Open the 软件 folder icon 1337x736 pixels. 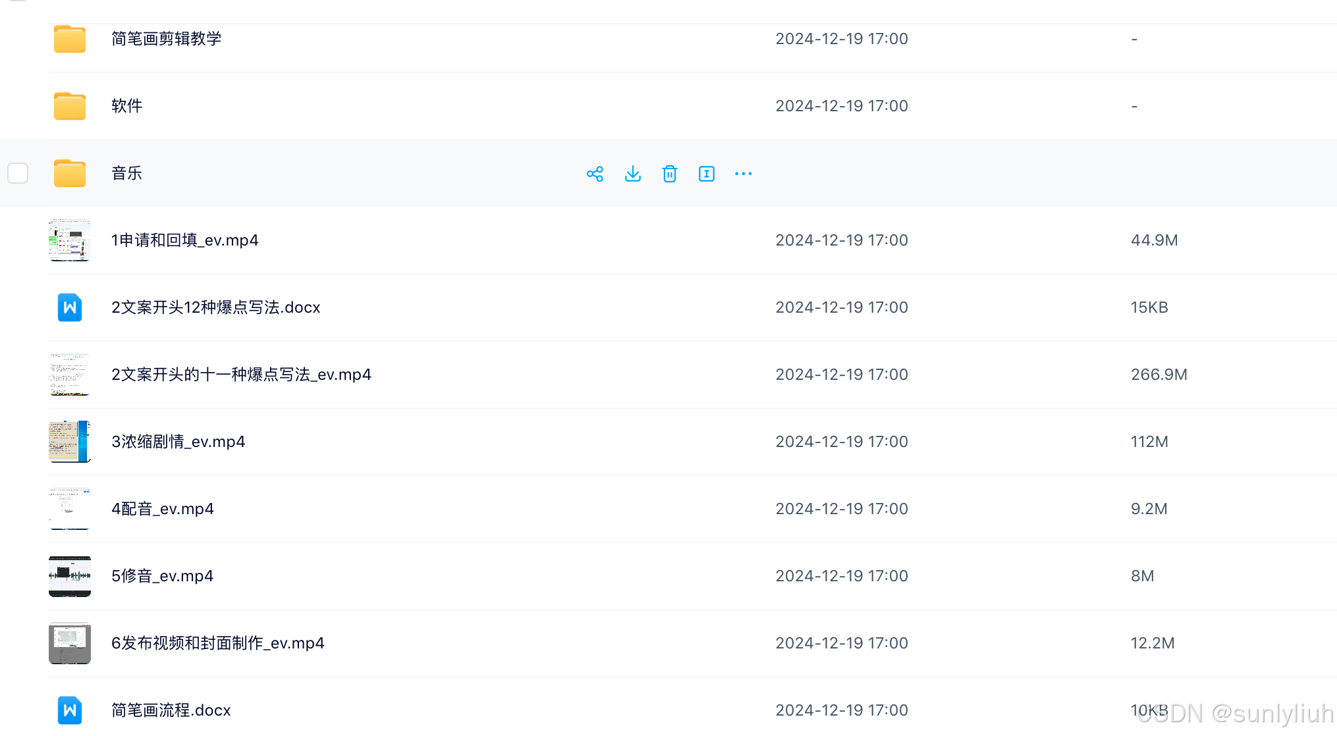(70, 106)
